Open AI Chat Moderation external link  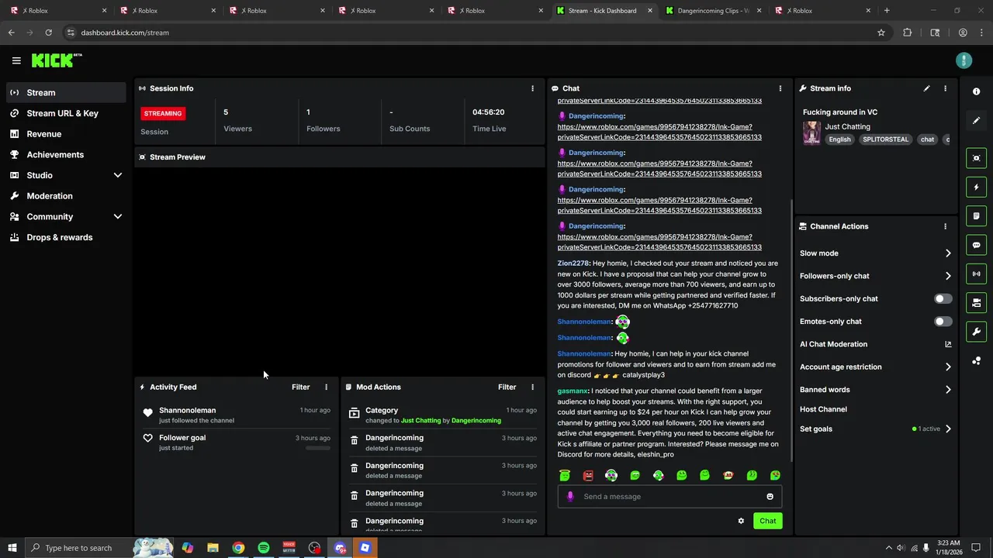[948, 344]
